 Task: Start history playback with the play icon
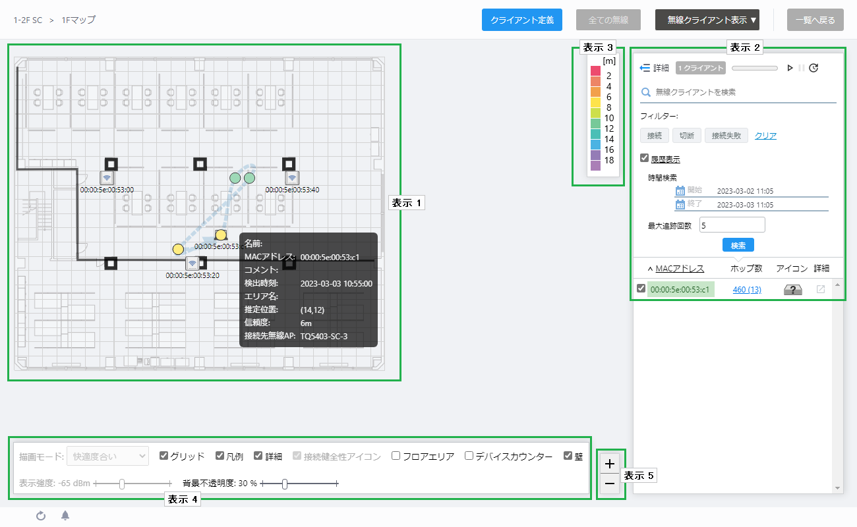point(790,68)
